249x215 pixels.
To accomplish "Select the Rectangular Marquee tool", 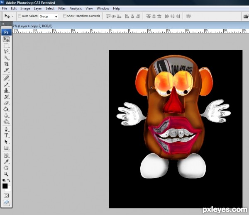I will (6, 45).
